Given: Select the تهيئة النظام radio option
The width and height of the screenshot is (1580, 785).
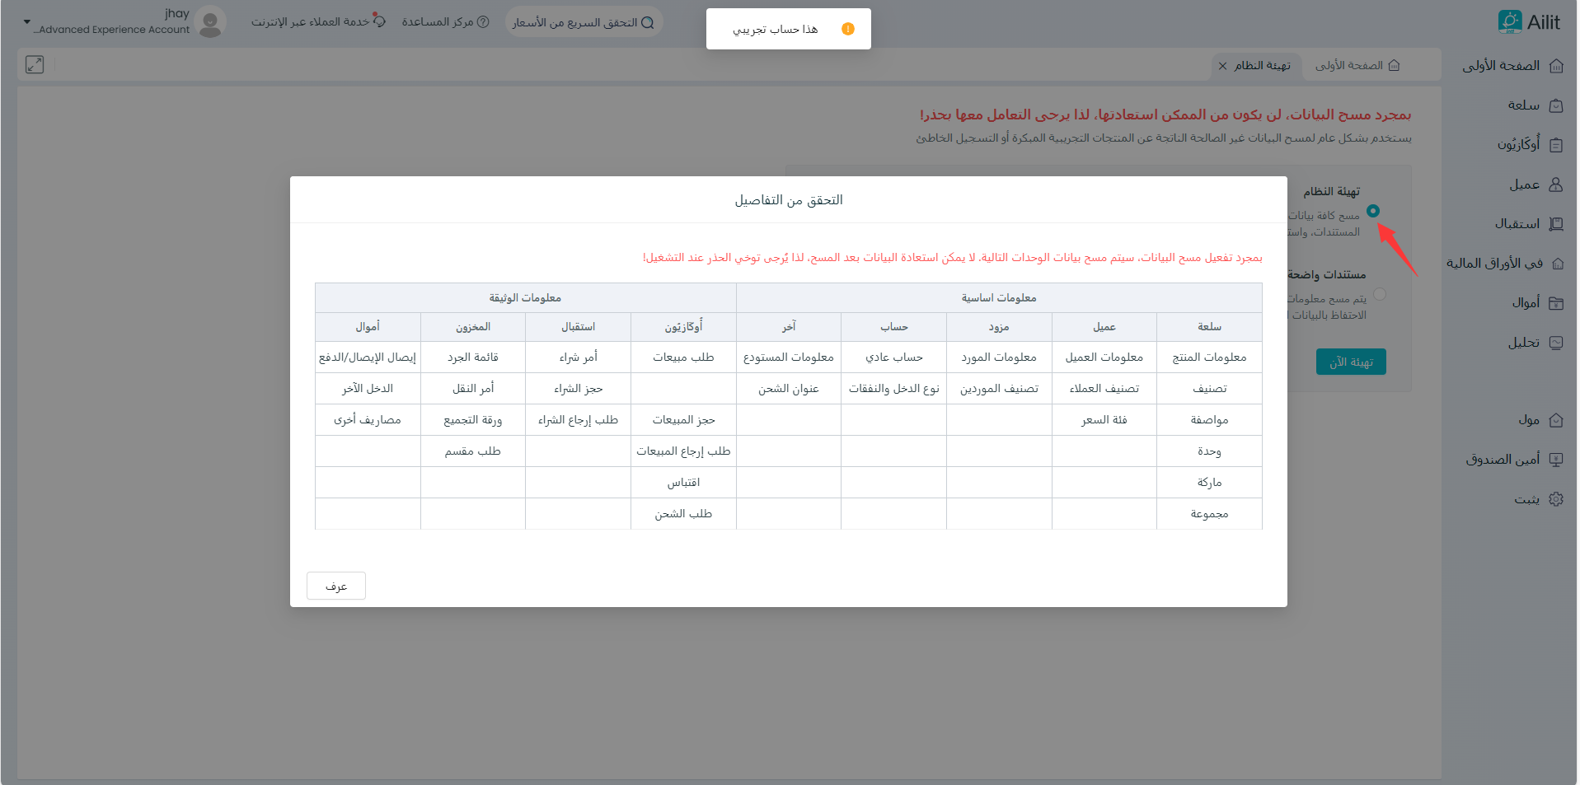Looking at the screenshot, I should 1372,211.
